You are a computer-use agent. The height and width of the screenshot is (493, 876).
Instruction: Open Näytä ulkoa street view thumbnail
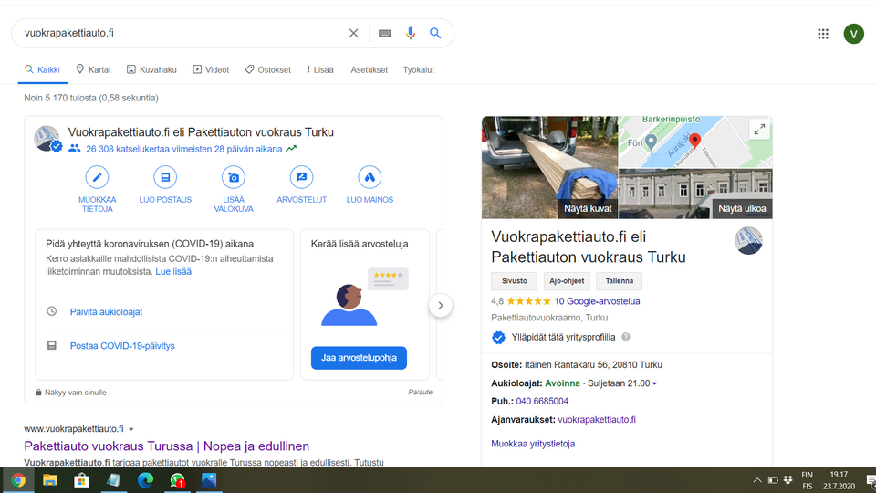(695, 194)
